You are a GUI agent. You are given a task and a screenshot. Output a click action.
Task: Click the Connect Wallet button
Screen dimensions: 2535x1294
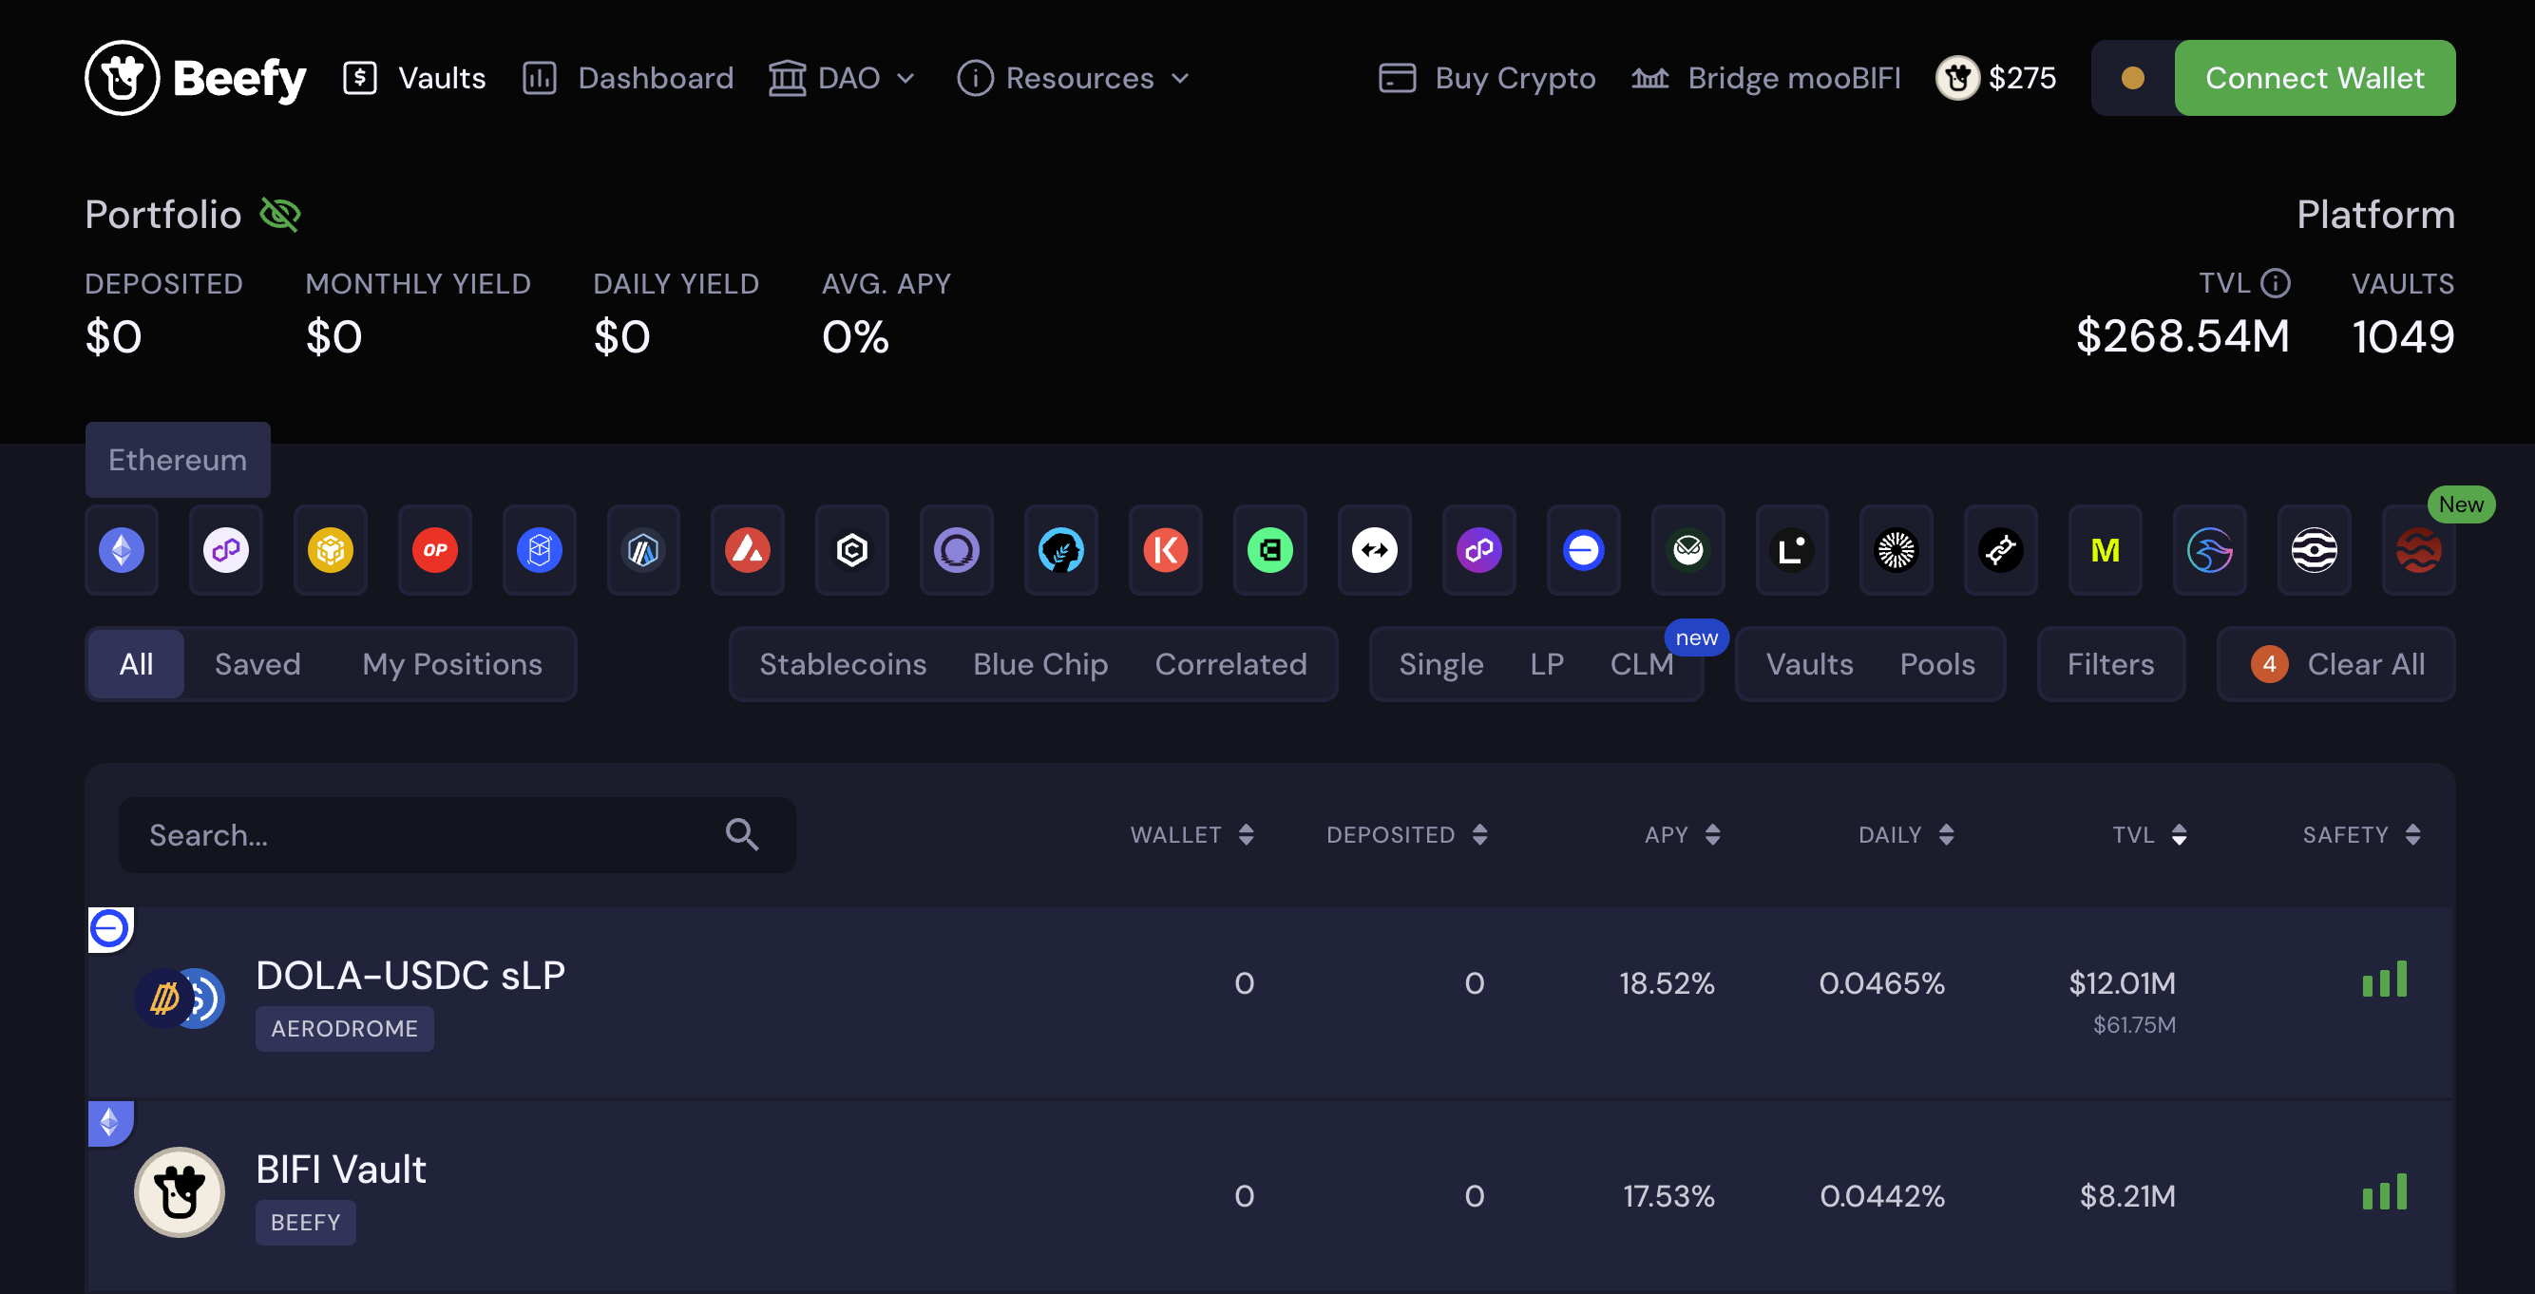tap(2314, 78)
